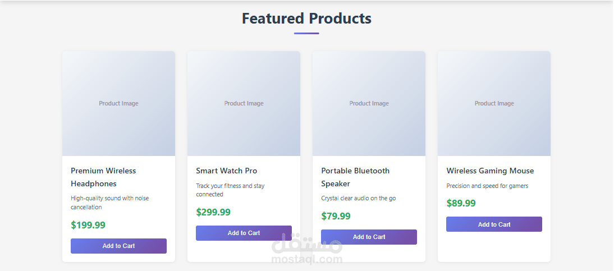Click Add to Cart for Wireless Gaming Mouse
The width and height of the screenshot is (614, 271).
click(x=494, y=224)
